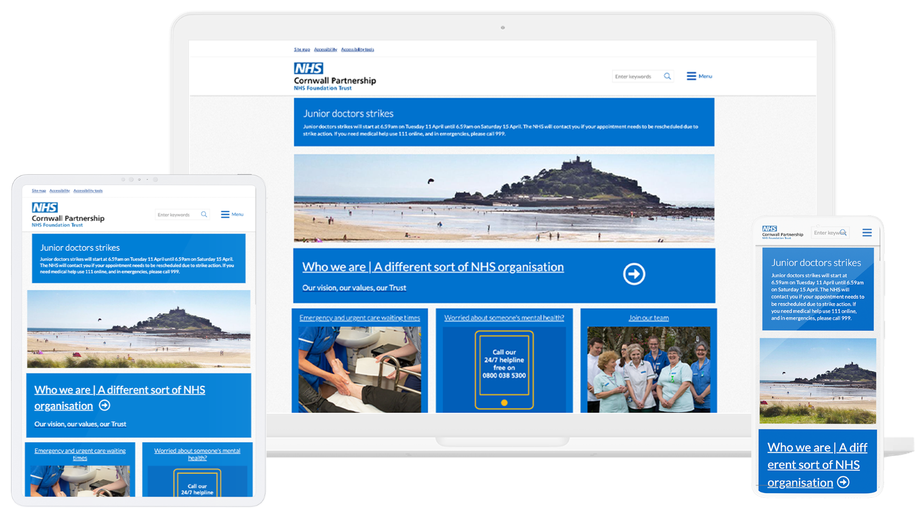Click the St Michael's Mount beach image on laptop
The height and width of the screenshot is (517, 917).
point(504,198)
